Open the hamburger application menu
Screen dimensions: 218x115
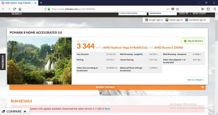[214, 9]
